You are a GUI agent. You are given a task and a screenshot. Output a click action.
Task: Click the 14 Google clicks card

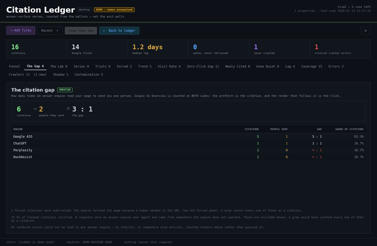(97, 49)
